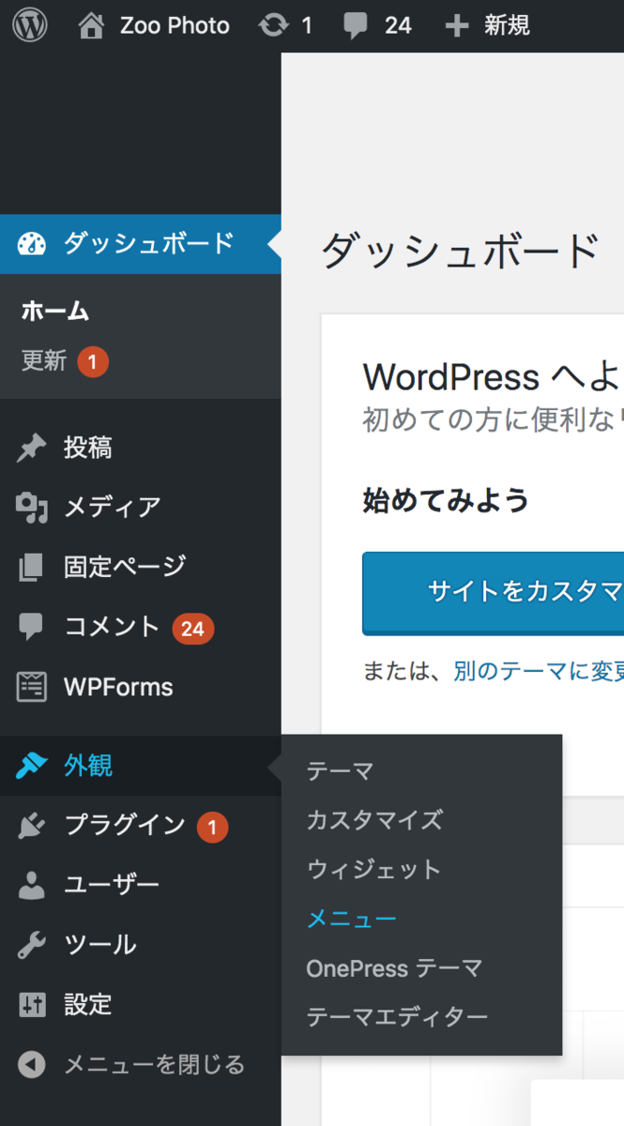
Task: Click the コメント sidebar bubble icon
Action: coord(31,628)
